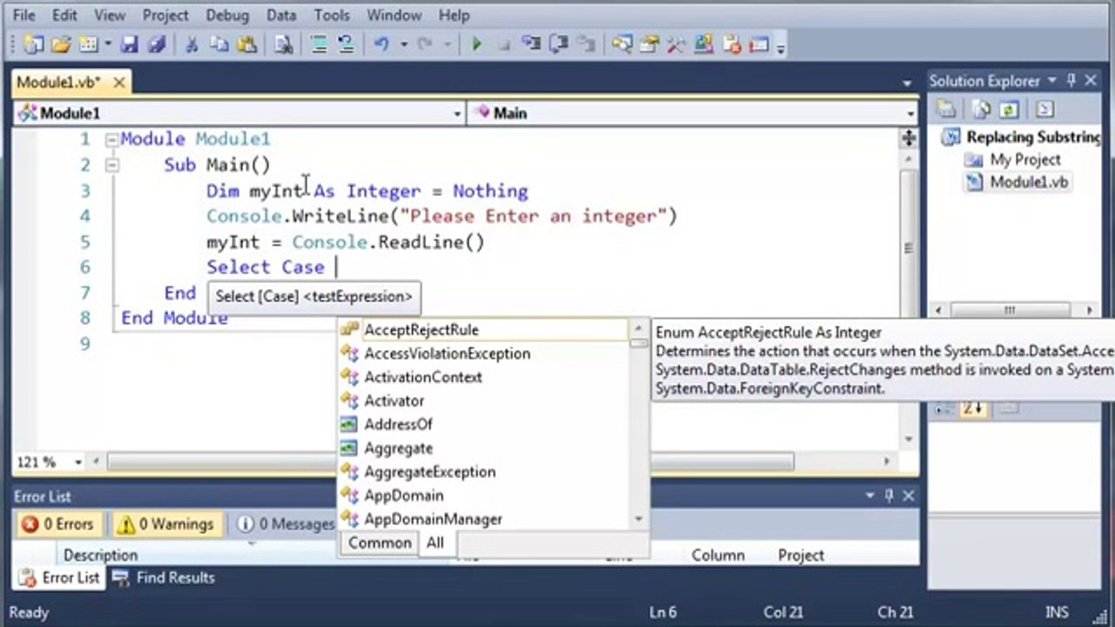Click the Step Into debug icon
This screenshot has width=1115, height=627.
[530, 44]
